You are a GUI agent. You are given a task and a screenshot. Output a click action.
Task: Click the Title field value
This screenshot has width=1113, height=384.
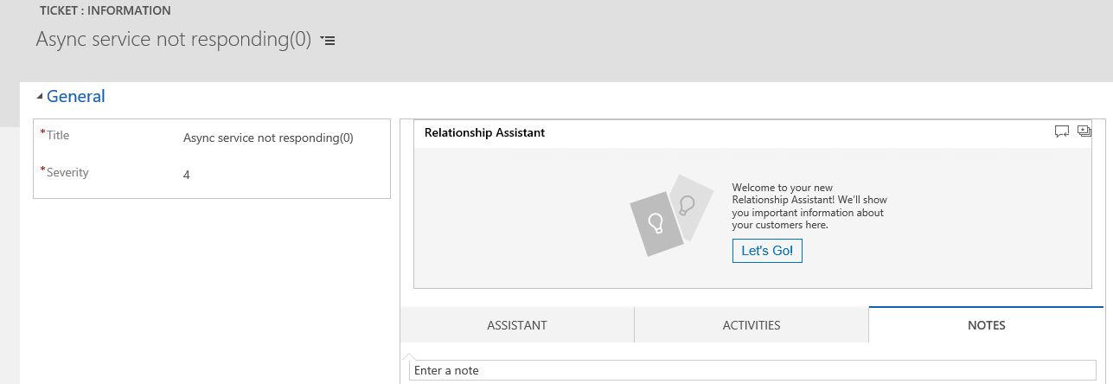tap(268, 138)
